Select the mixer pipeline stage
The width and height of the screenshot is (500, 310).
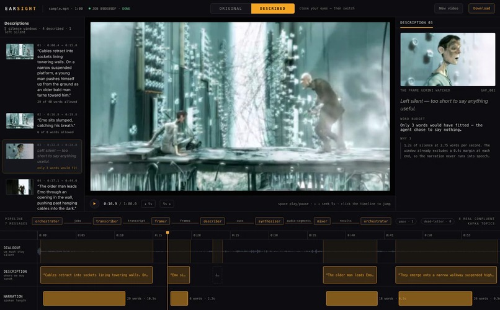pos(322,221)
